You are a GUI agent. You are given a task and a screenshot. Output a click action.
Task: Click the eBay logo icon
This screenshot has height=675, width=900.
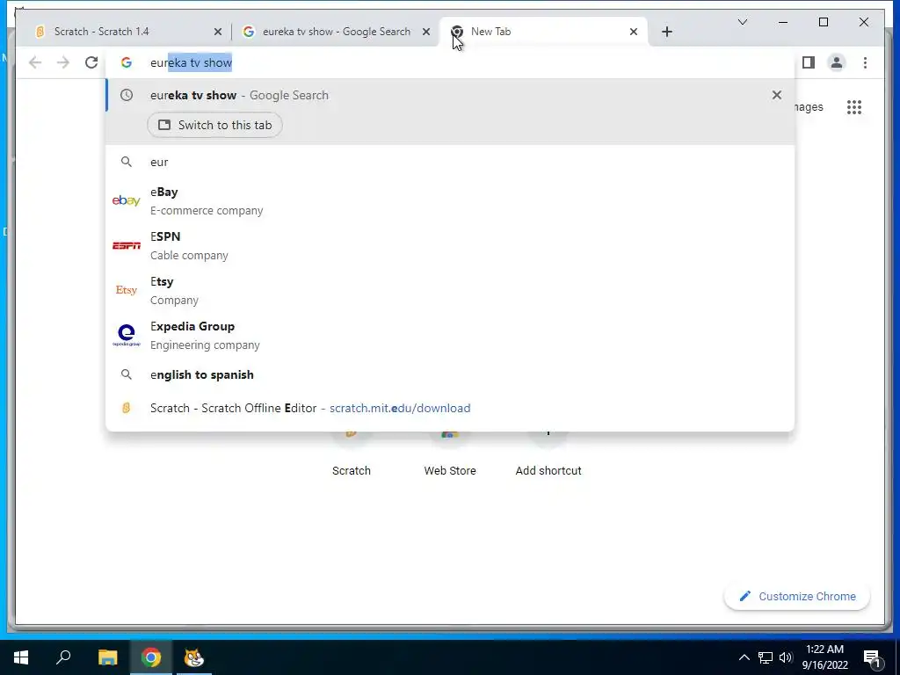point(127,200)
